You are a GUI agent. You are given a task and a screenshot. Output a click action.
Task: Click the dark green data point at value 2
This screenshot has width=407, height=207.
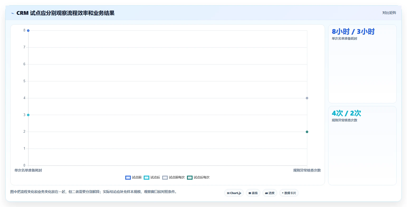[307, 132]
